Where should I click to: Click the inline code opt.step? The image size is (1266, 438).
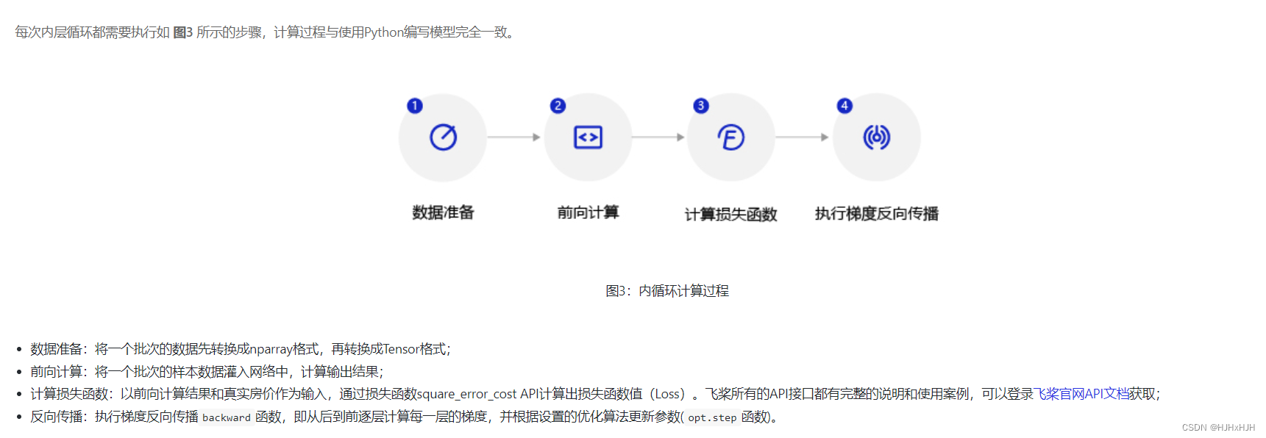pyautogui.click(x=712, y=417)
